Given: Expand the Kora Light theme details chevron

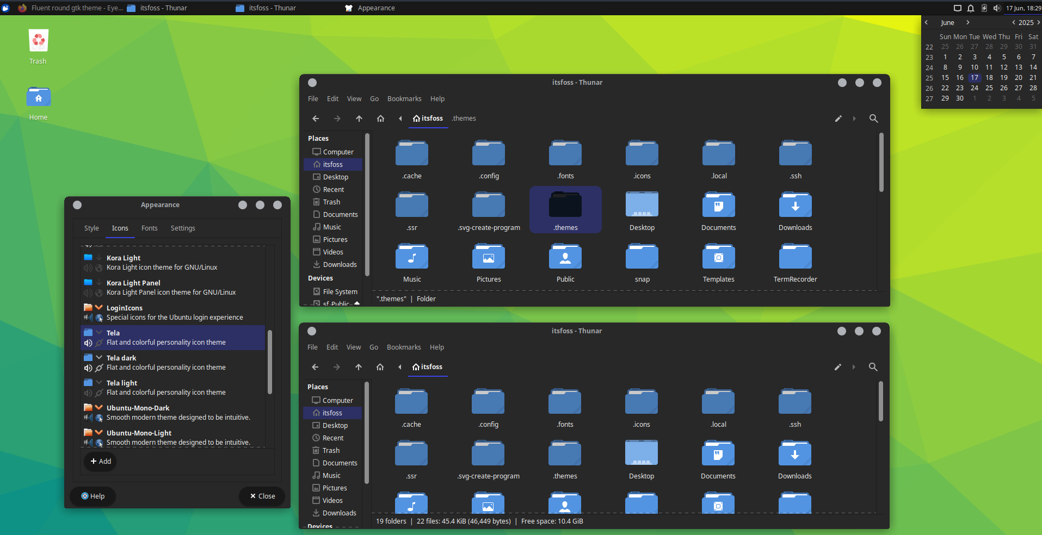Looking at the screenshot, I should (x=98, y=257).
